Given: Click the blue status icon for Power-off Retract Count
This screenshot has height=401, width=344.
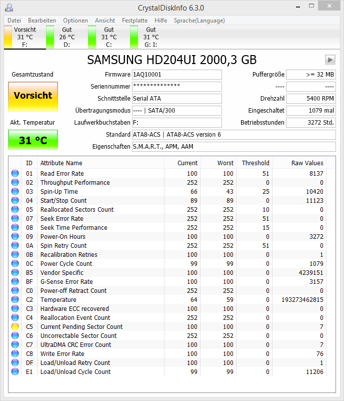Looking at the screenshot, I should tap(15, 290).
